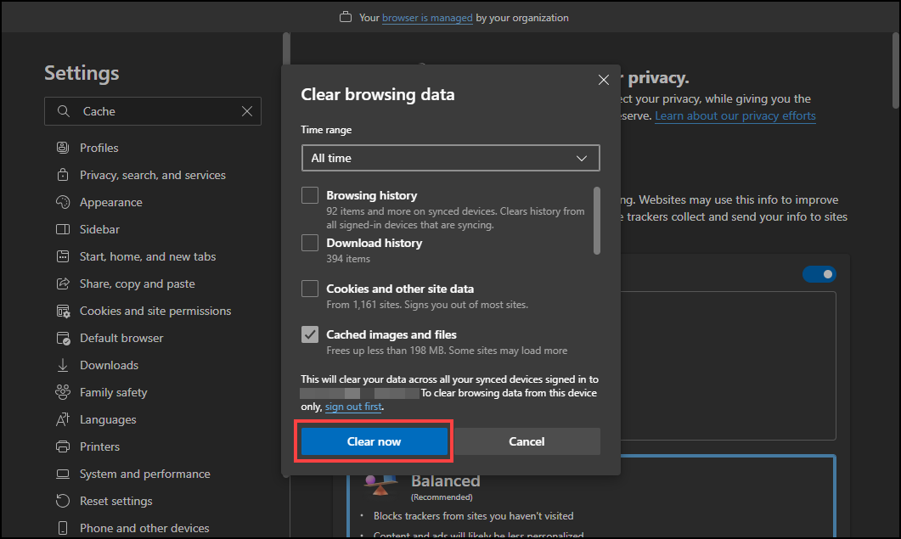
Task: Open the Time range dropdown
Action: tap(450, 158)
